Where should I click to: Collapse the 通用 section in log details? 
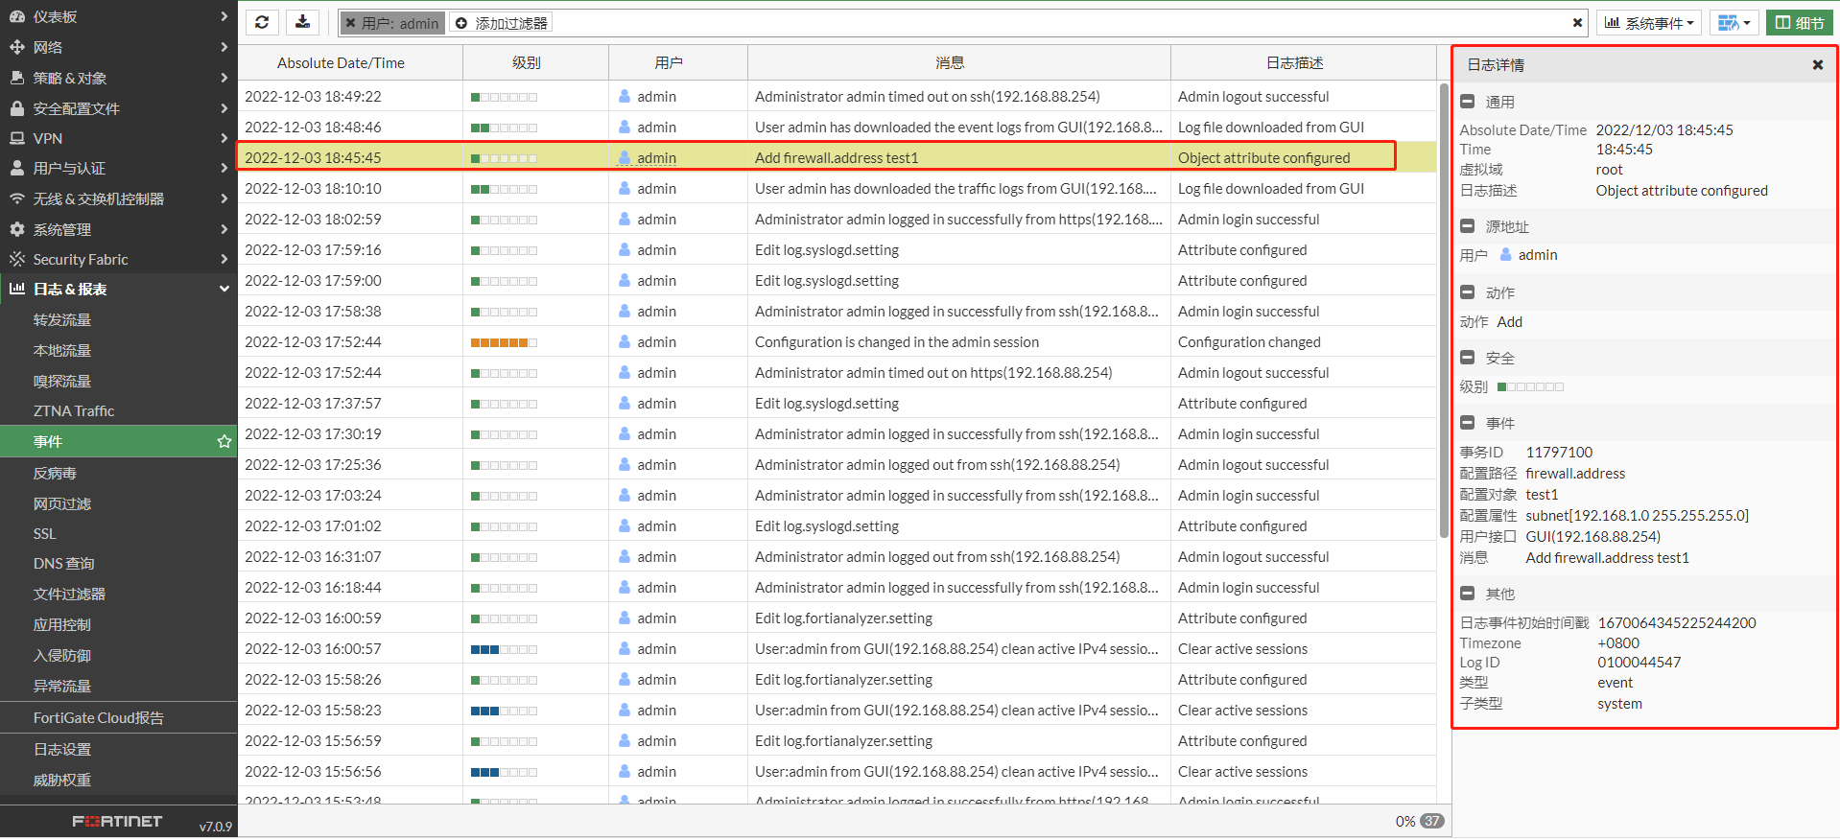point(1468,102)
